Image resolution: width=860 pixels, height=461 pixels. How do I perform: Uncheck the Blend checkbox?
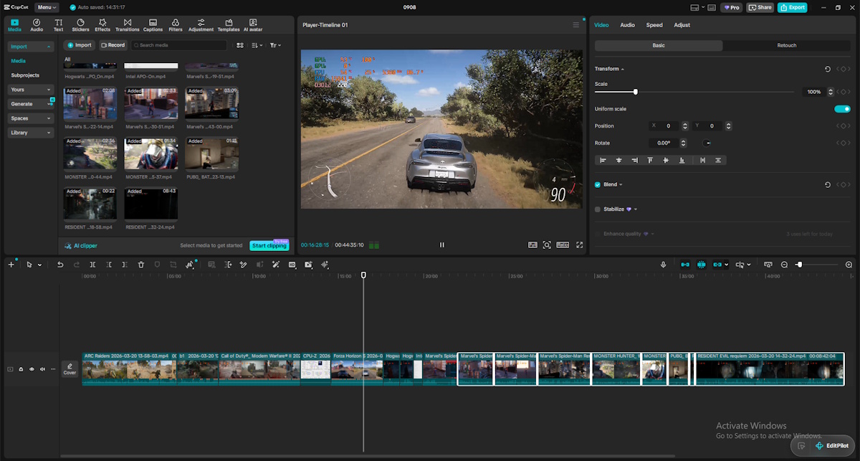click(598, 184)
